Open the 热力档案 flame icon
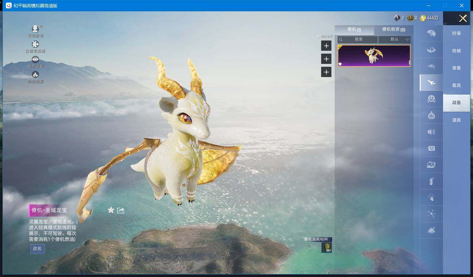The image size is (473, 277). pos(35,74)
